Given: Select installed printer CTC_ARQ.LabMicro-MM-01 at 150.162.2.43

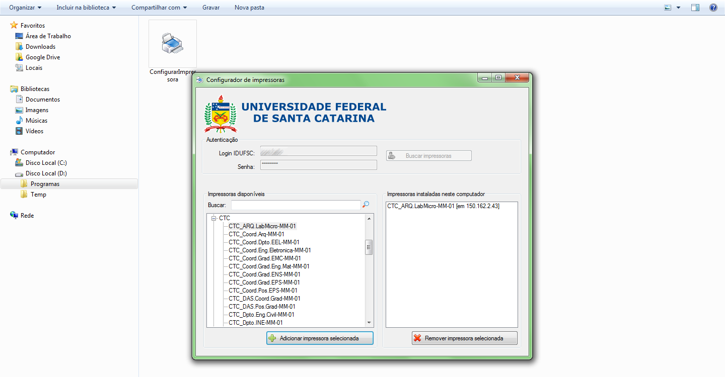Looking at the screenshot, I should click(444, 206).
